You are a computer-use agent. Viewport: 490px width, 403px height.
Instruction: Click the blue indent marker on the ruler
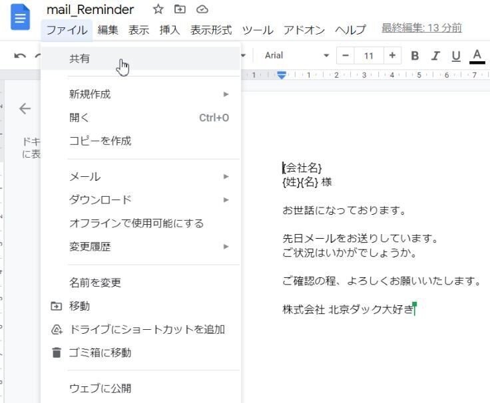tap(282, 75)
